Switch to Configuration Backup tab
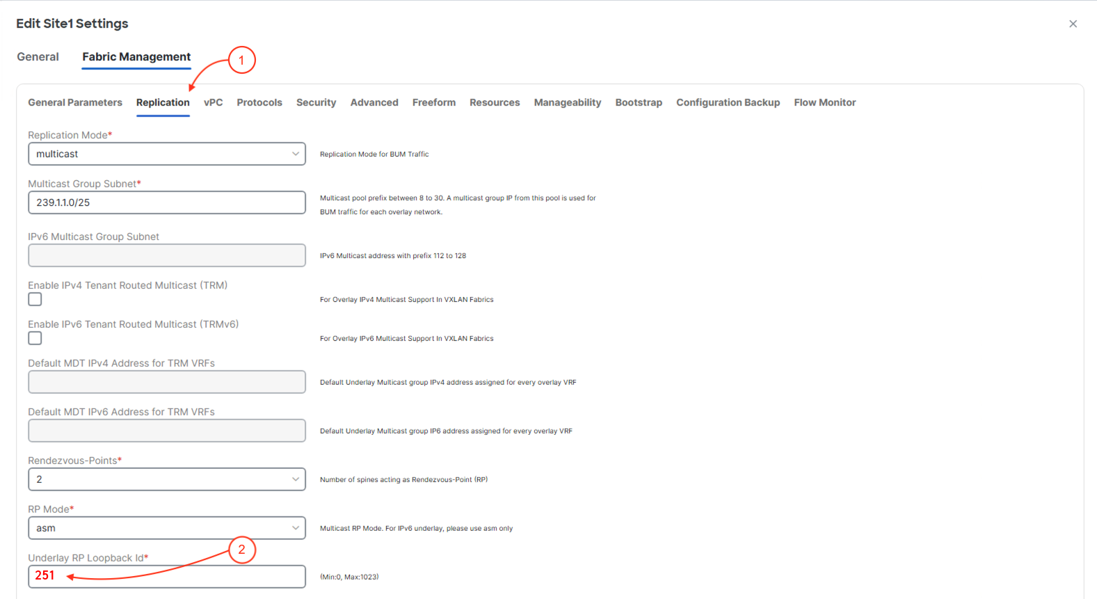Image resolution: width=1097 pixels, height=599 pixels. tap(728, 102)
